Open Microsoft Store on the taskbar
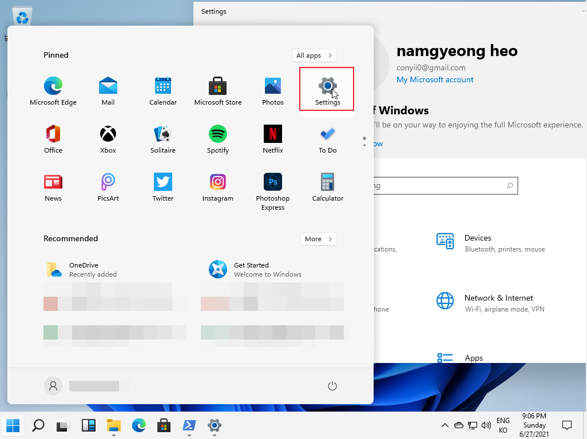587x439 pixels. coord(164,425)
